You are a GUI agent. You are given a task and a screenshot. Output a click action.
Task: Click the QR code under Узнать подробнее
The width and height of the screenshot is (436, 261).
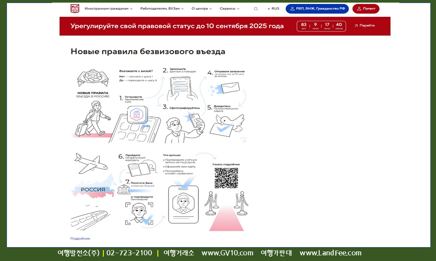pyautogui.click(x=226, y=177)
